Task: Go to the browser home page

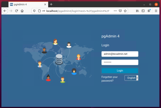Action: (22, 11)
